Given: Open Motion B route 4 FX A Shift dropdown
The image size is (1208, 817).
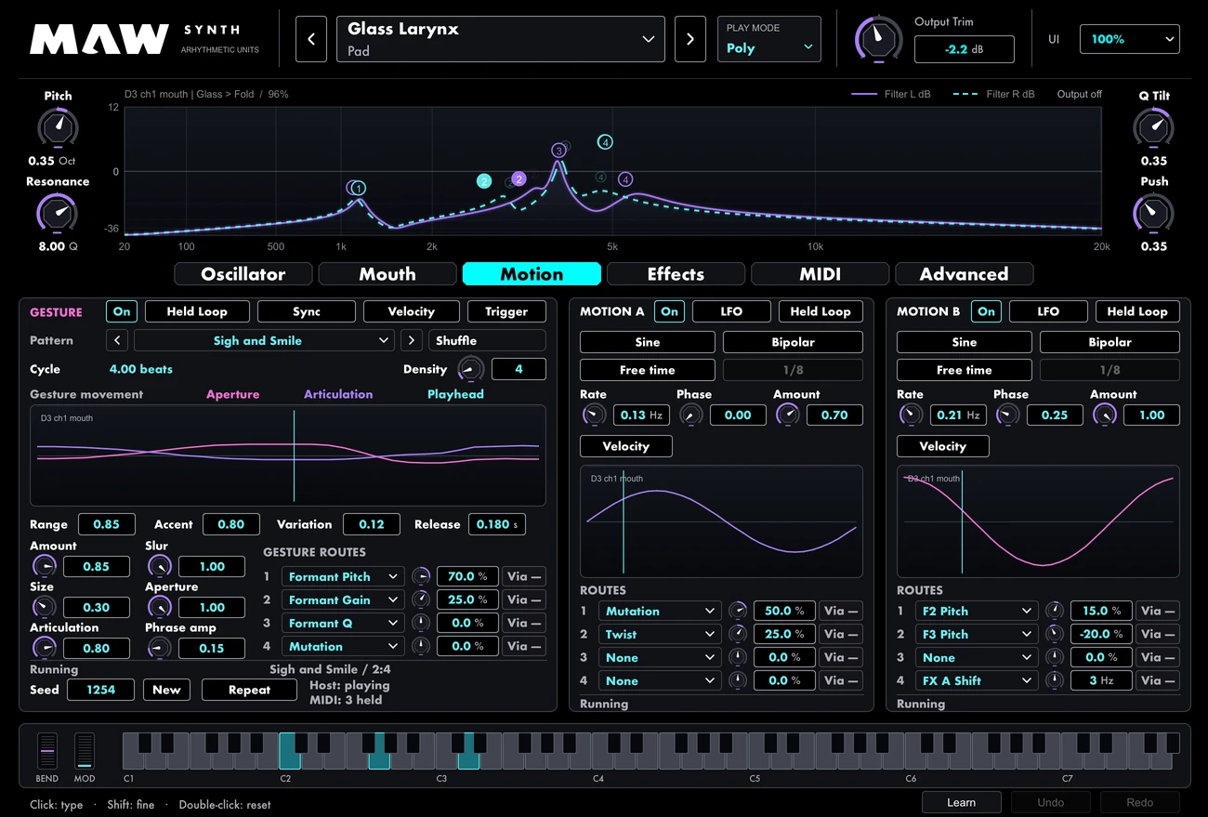Looking at the screenshot, I should pyautogui.click(x=976, y=680).
